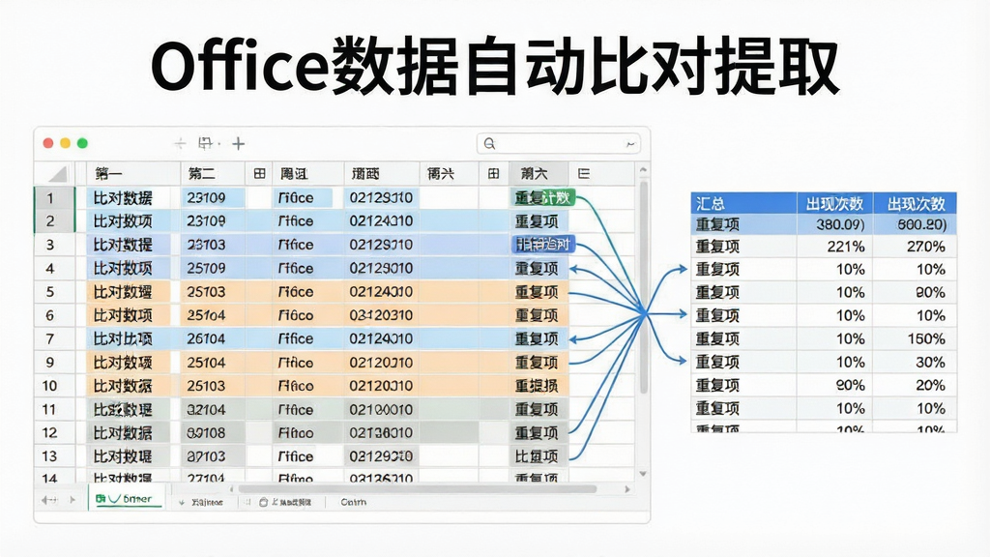The width and height of the screenshot is (990, 557).
Task: Select cell 比对数据 in row 1
Action: pyautogui.click(x=123, y=197)
